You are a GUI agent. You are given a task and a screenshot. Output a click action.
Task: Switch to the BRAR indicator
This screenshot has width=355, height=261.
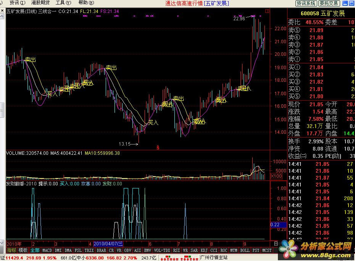point(101,250)
